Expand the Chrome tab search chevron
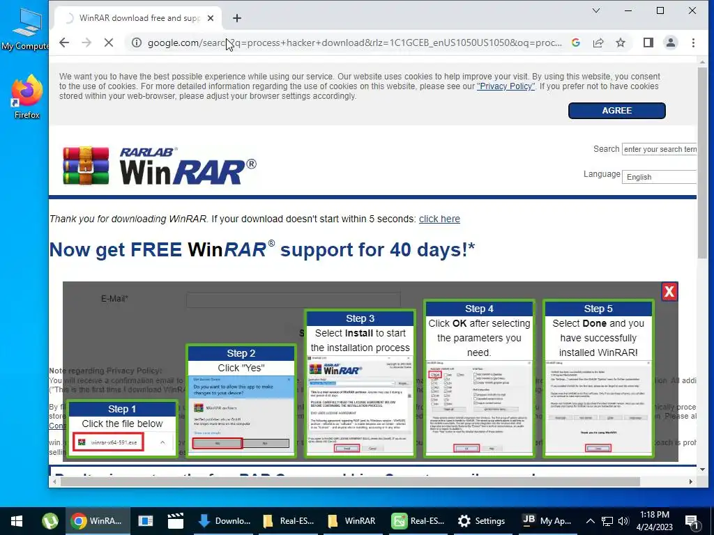This screenshot has width=714, height=535. coord(595,10)
